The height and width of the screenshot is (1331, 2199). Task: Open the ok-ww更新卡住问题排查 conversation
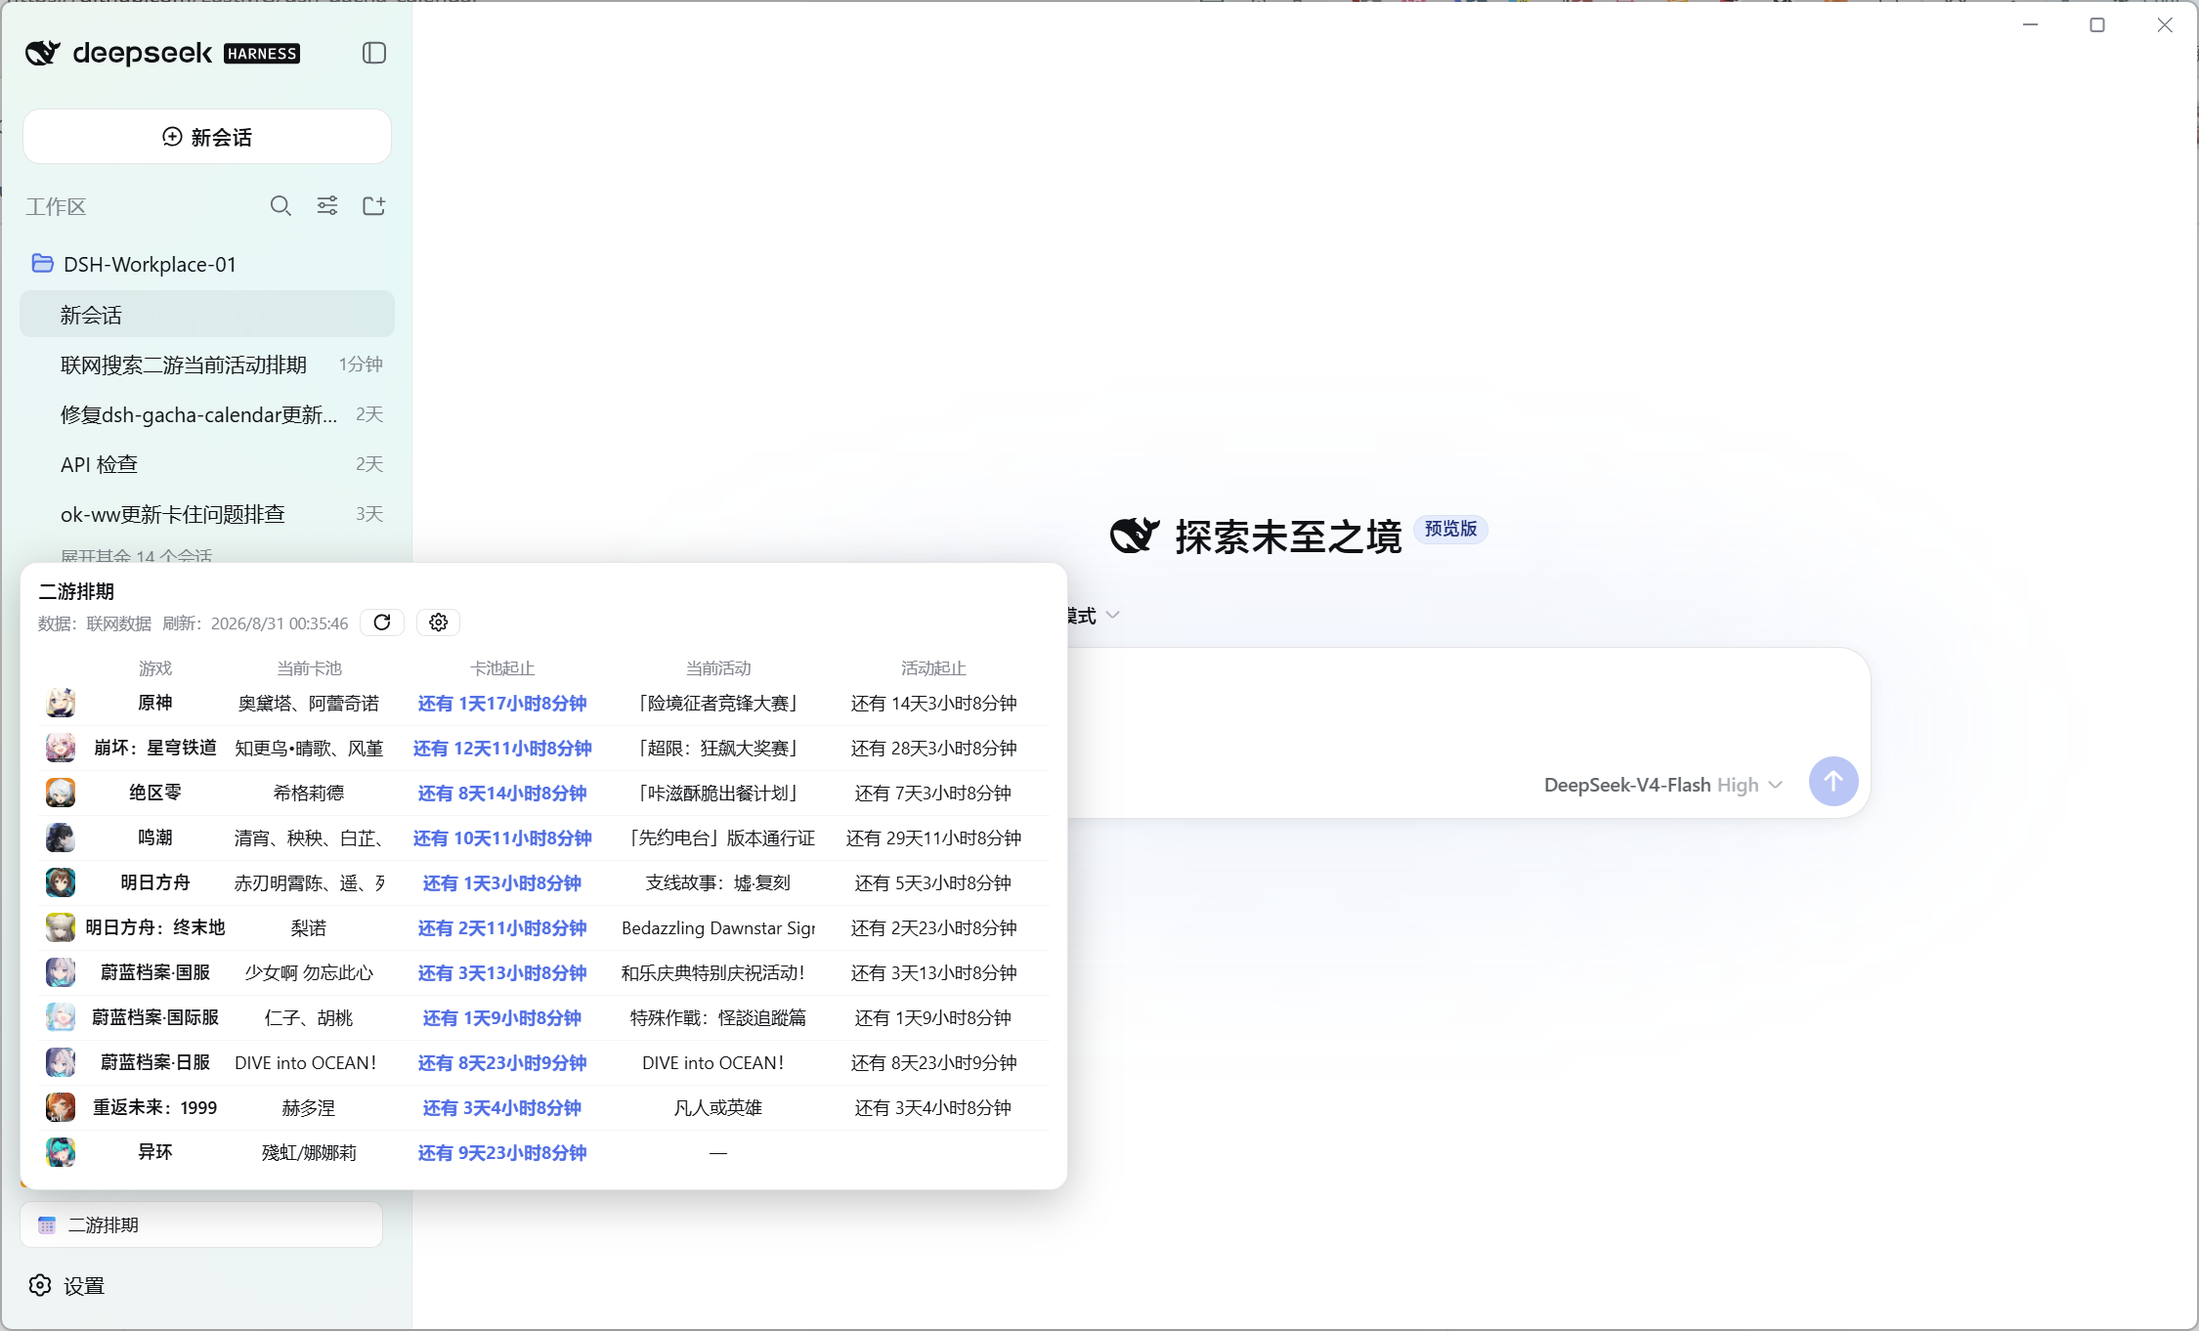207,514
